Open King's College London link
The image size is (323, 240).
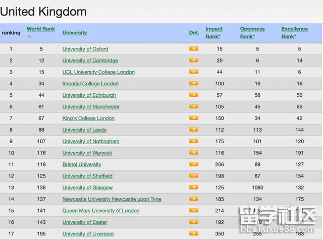[89, 118]
